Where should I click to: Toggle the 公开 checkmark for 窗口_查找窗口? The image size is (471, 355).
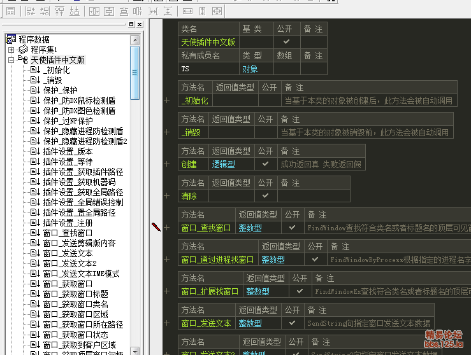pyautogui.click(x=293, y=228)
